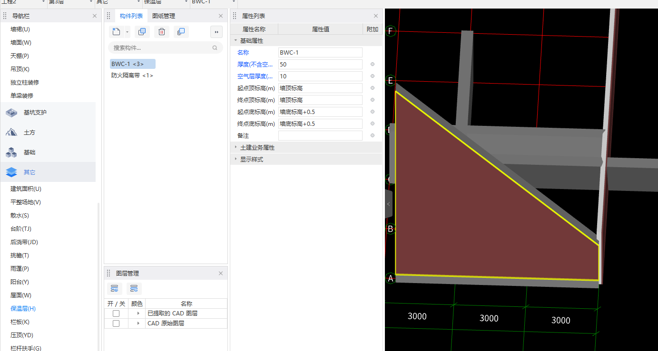Viewport: 658px width, 351px height.
Task: Edit the 空气层厚度 value 10
Action: [320, 76]
